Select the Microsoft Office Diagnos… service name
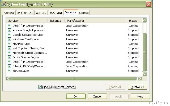This screenshot has width=170, height=106. [29, 53]
